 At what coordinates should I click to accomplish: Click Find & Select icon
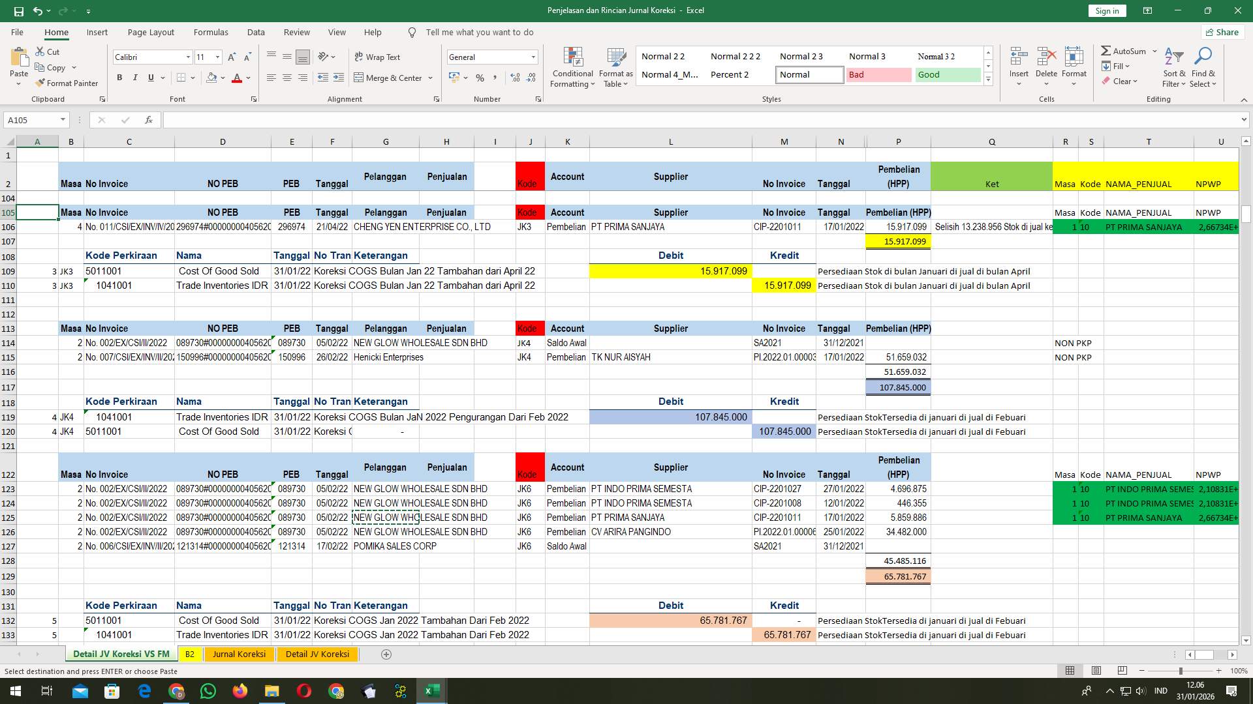point(1203,67)
